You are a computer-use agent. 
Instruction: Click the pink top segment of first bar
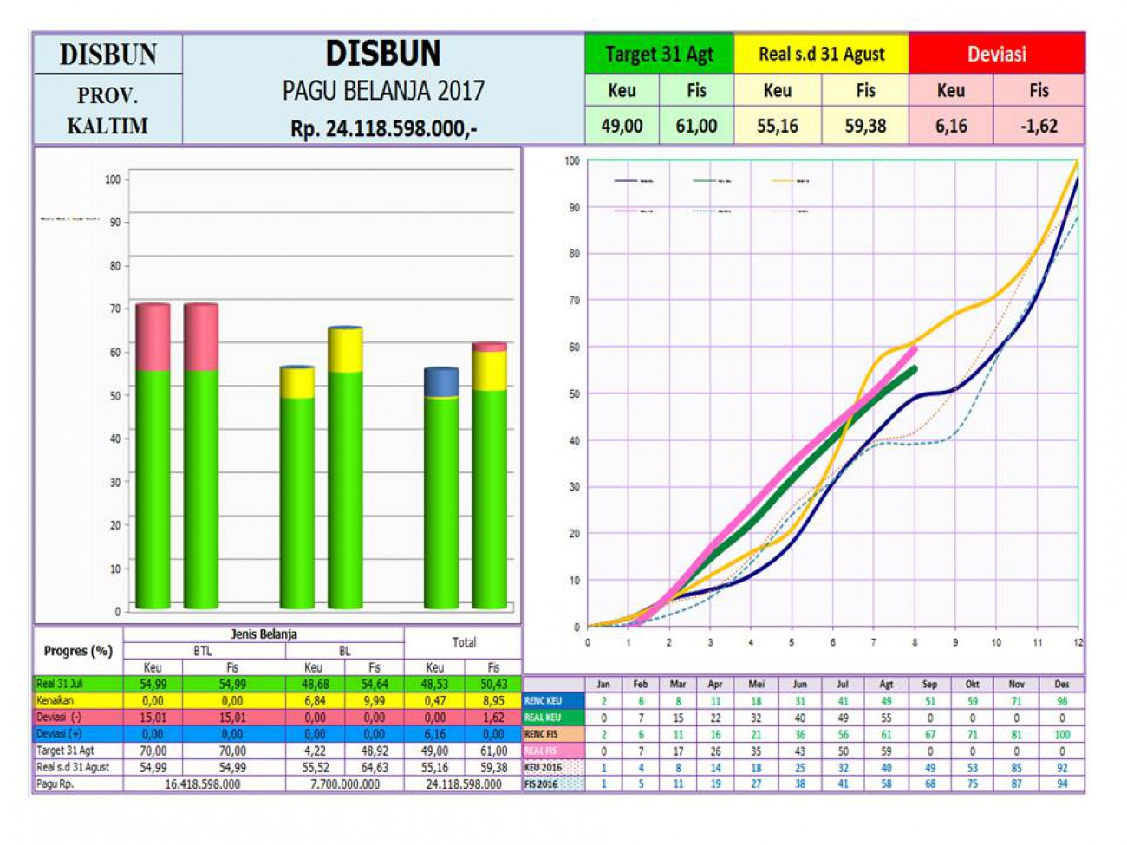[153, 338]
